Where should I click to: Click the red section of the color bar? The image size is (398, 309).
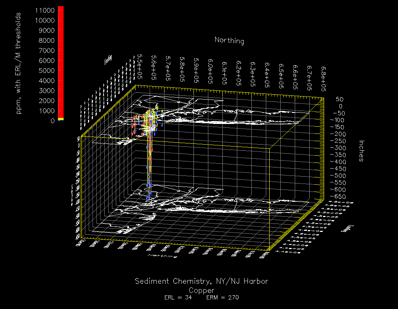(61, 61)
